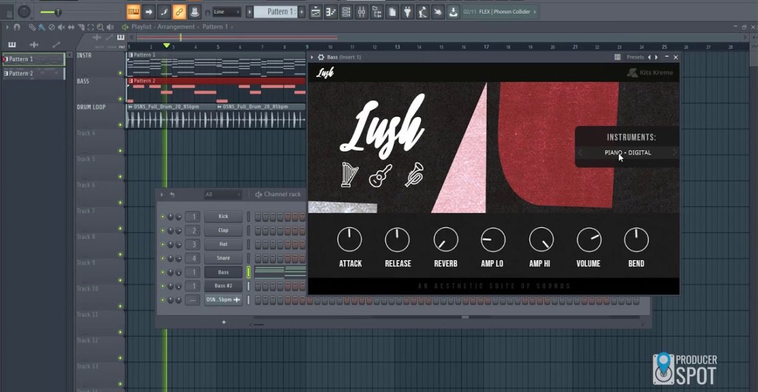Select the playlist playback speaker tool
This screenshot has width=758, height=392.
pos(110,27)
